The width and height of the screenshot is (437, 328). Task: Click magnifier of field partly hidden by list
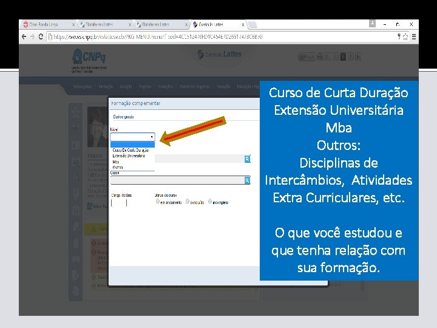coord(247,159)
